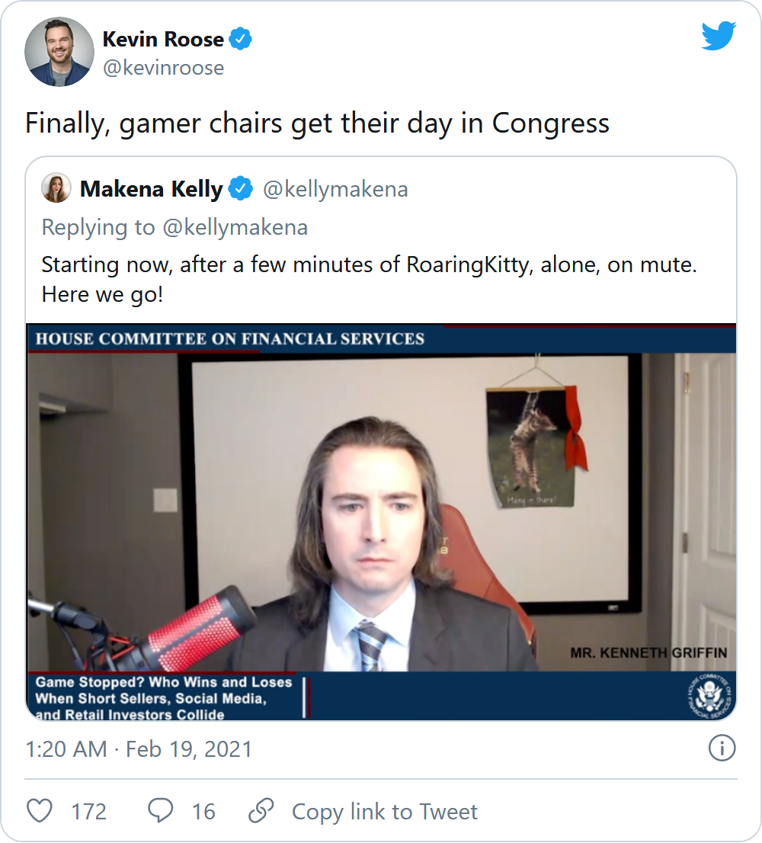The width and height of the screenshot is (762, 843).
Task: Open the @kellymakena handle in header
Action: coord(335,189)
